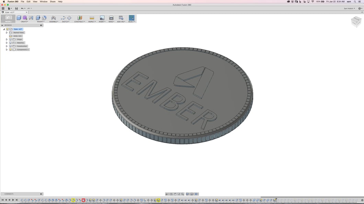Expand the Named Views tree node
This screenshot has height=204, width=364.
[x=7, y=33]
